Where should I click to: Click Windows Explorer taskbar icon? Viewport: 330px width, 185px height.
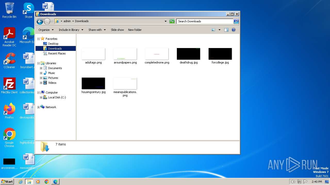pyautogui.click(x=29, y=182)
